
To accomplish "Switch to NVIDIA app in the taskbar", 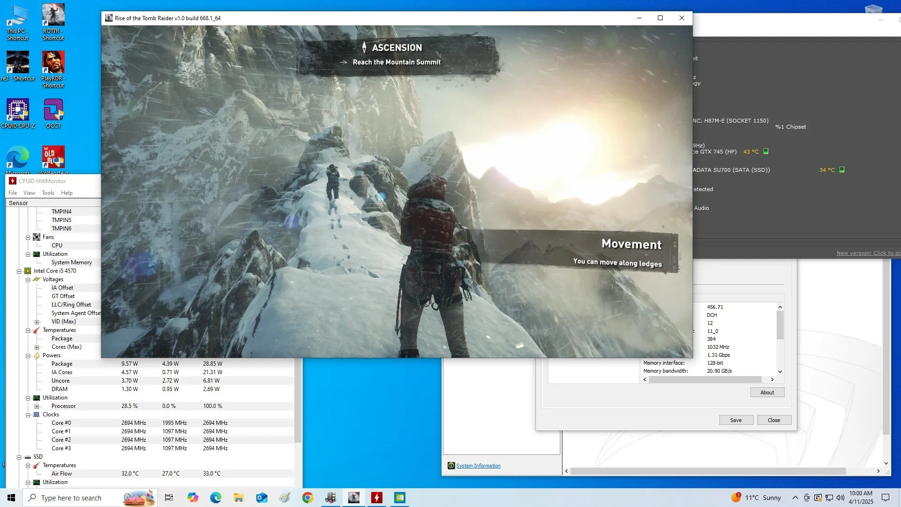I will point(400,498).
